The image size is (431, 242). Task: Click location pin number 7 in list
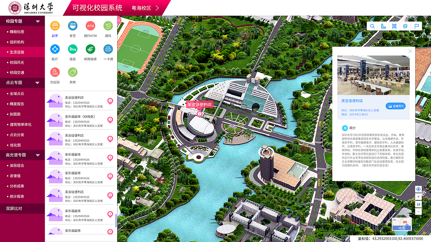pos(110,214)
